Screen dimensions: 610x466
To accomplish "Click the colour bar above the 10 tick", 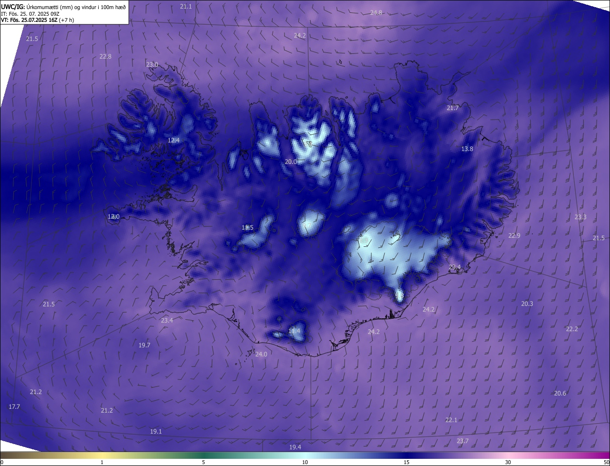I will [305, 455].
